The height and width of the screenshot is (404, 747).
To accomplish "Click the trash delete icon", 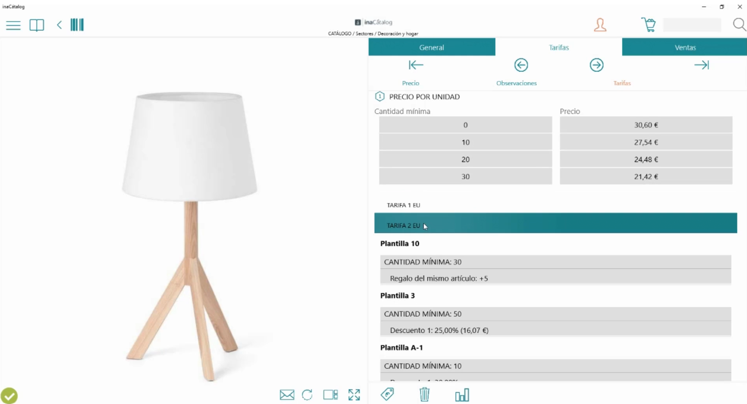I will (425, 394).
